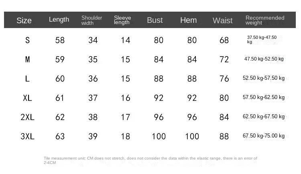
Task: Click the M size row label
Action: tap(27, 59)
